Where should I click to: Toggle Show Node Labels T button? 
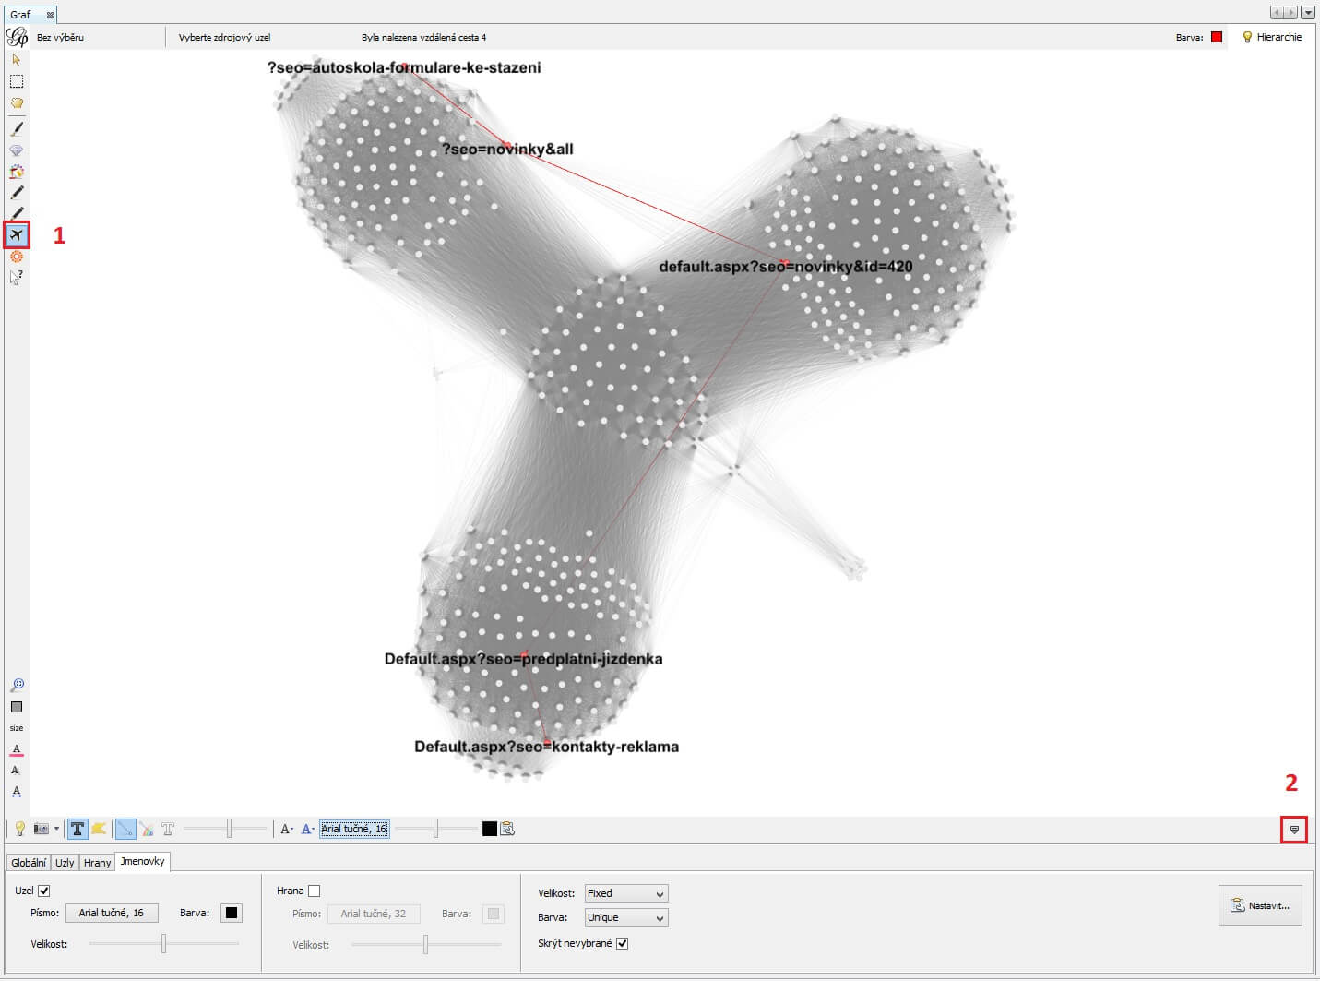click(x=77, y=829)
